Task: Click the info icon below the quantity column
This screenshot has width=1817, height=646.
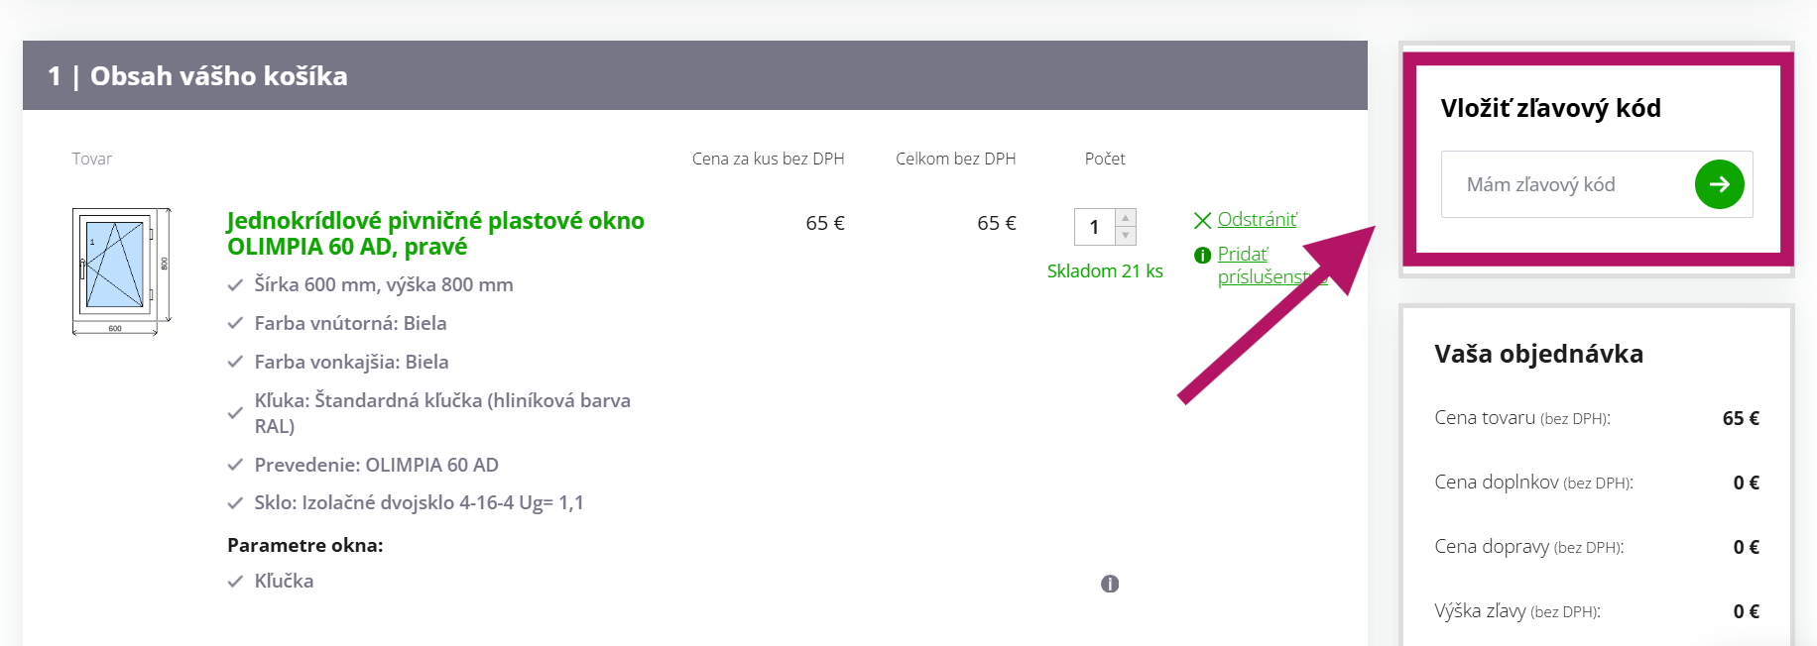Action: pos(1110,584)
